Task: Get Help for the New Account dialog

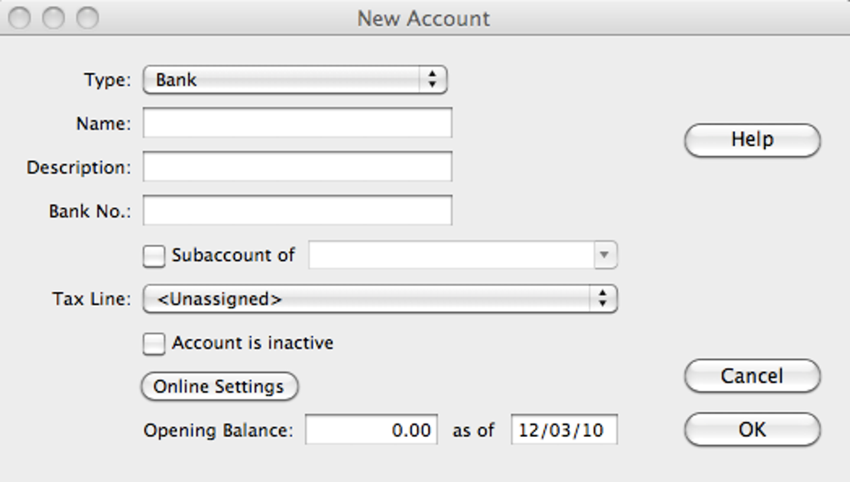Action: click(x=751, y=139)
